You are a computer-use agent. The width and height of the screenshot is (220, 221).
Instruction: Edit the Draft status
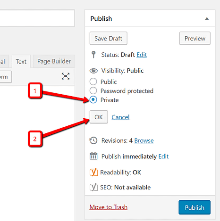(142, 55)
